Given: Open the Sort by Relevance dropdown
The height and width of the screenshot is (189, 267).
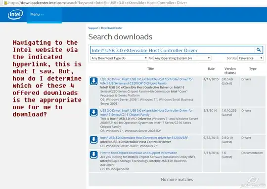Looking at the screenshot, I should (x=250, y=58).
